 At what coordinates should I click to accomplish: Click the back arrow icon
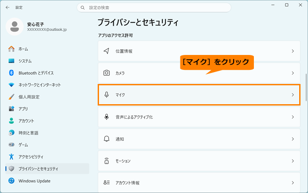click(x=7, y=7)
